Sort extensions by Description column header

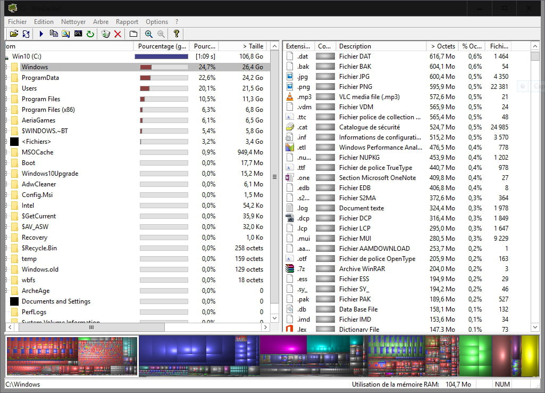381,46
